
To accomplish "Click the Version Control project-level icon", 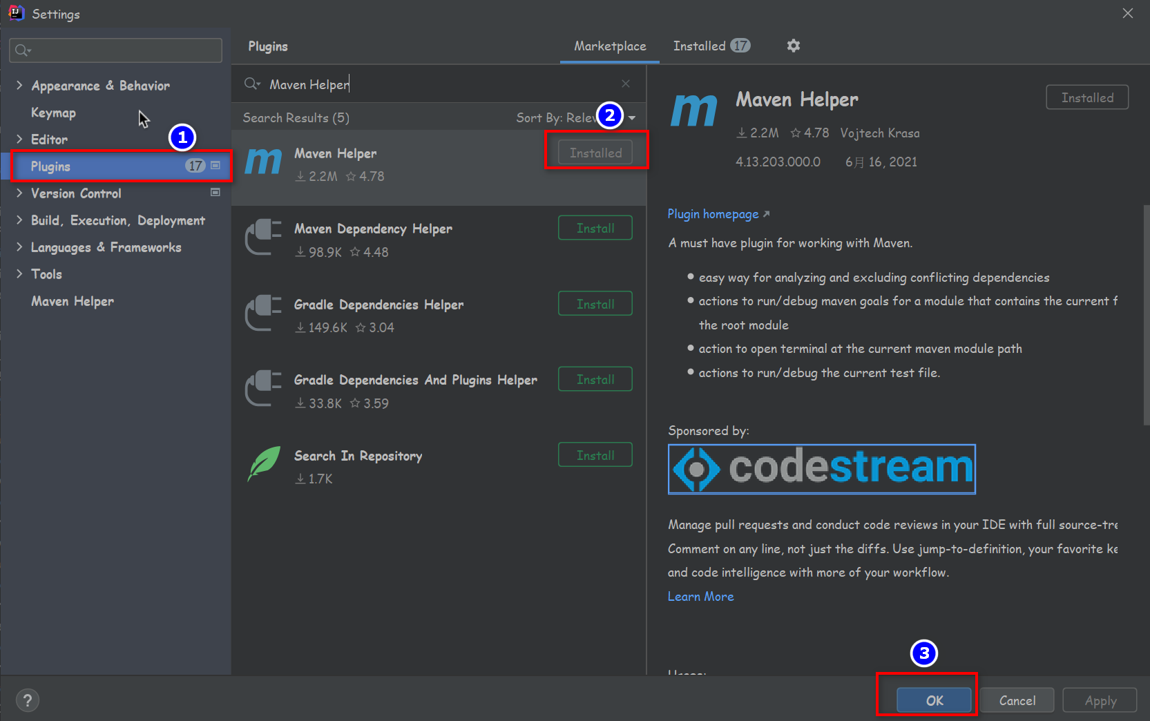I will [x=215, y=193].
